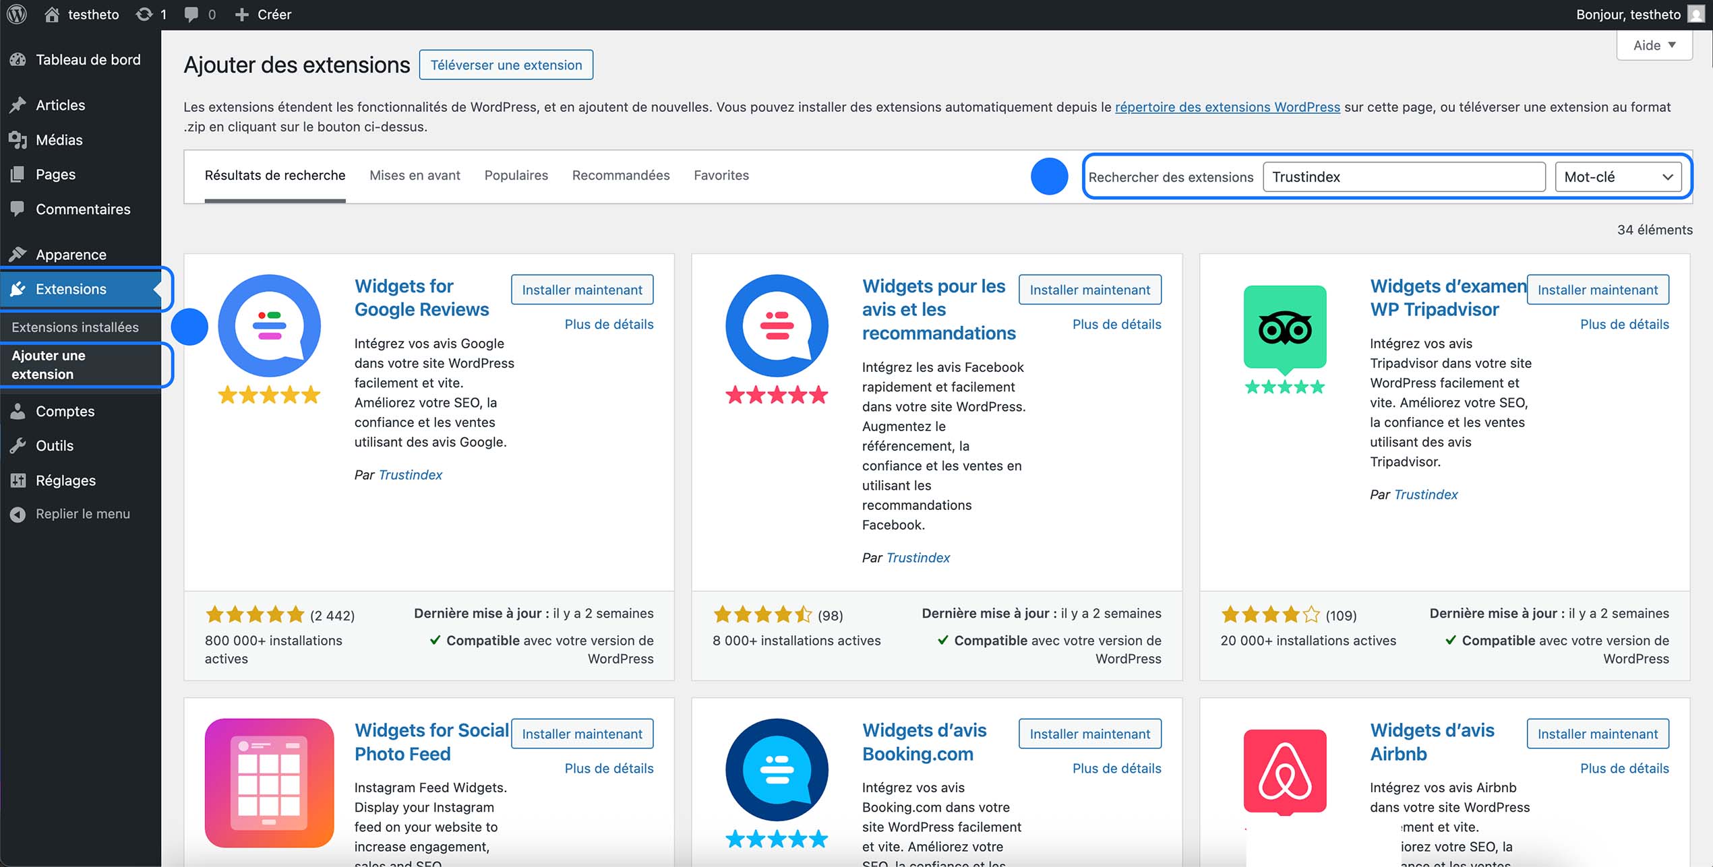Screen dimensions: 1713x867
Task: Collapse the sidebar with Replier le menu
Action: click(x=82, y=513)
